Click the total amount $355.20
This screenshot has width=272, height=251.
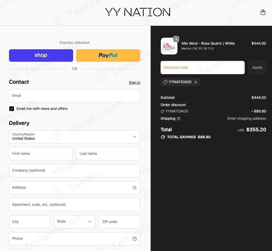pyautogui.click(x=256, y=130)
